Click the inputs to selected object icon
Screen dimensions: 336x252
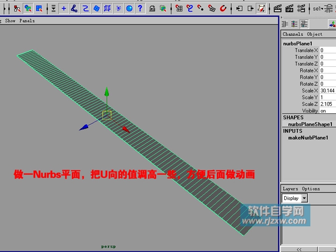click(239, 8)
